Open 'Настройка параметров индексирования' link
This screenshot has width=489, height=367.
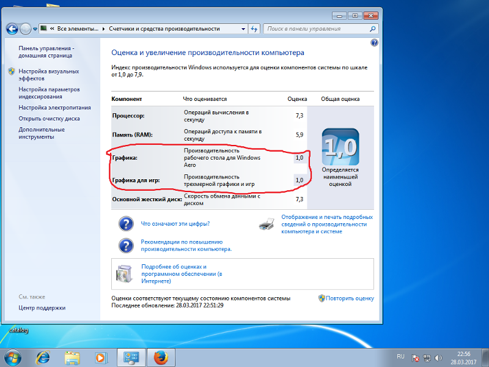pos(49,93)
